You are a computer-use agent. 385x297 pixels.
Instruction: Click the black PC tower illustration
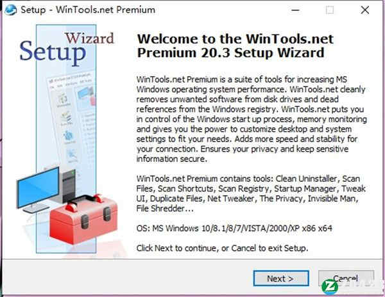coord(69,186)
